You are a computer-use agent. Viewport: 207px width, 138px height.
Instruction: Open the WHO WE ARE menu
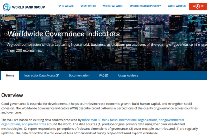pyautogui.click(x=66, y=6)
